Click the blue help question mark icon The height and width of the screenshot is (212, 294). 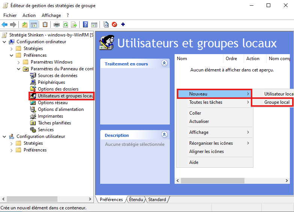coord(86,25)
